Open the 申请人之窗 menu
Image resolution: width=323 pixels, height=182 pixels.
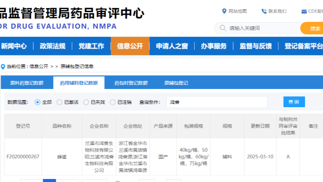click(172, 46)
